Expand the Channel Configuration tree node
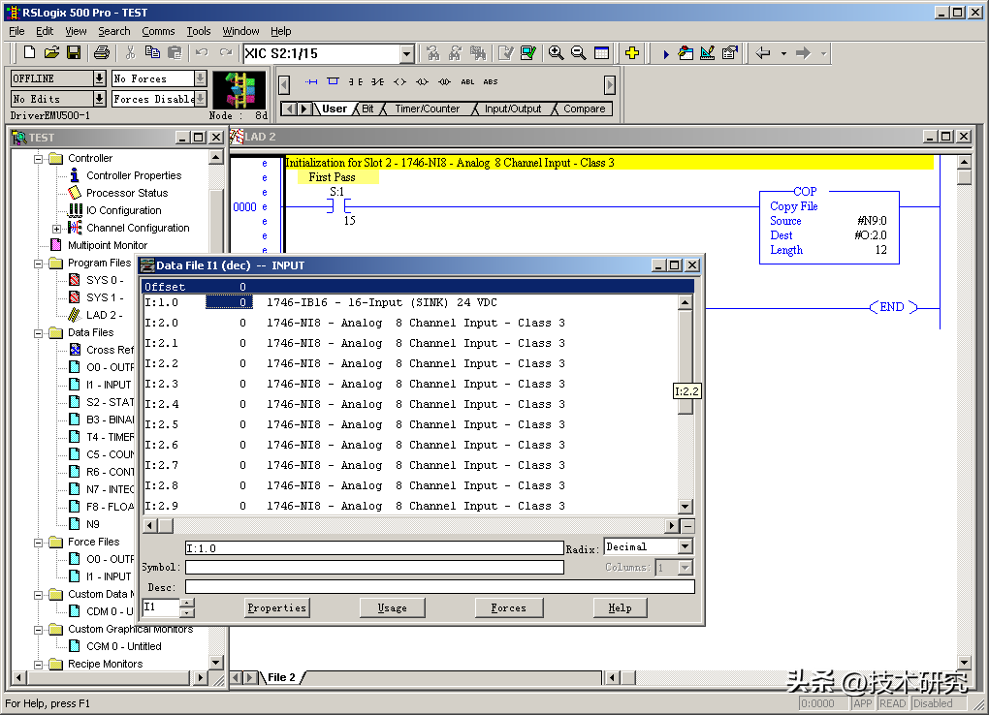This screenshot has height=715, width=989. 56,229
